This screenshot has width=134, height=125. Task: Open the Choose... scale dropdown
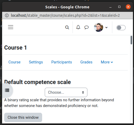click(66, 92)
